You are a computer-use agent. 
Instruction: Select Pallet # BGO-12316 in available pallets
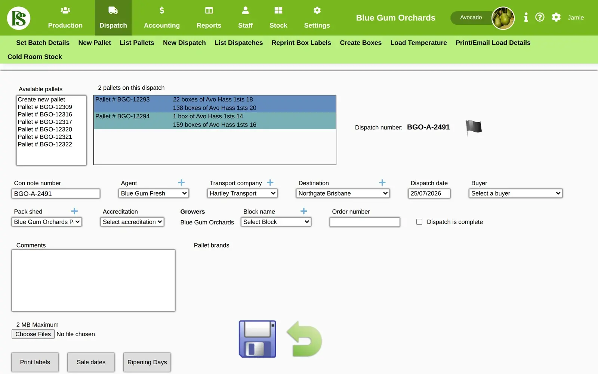pos(51,114)
